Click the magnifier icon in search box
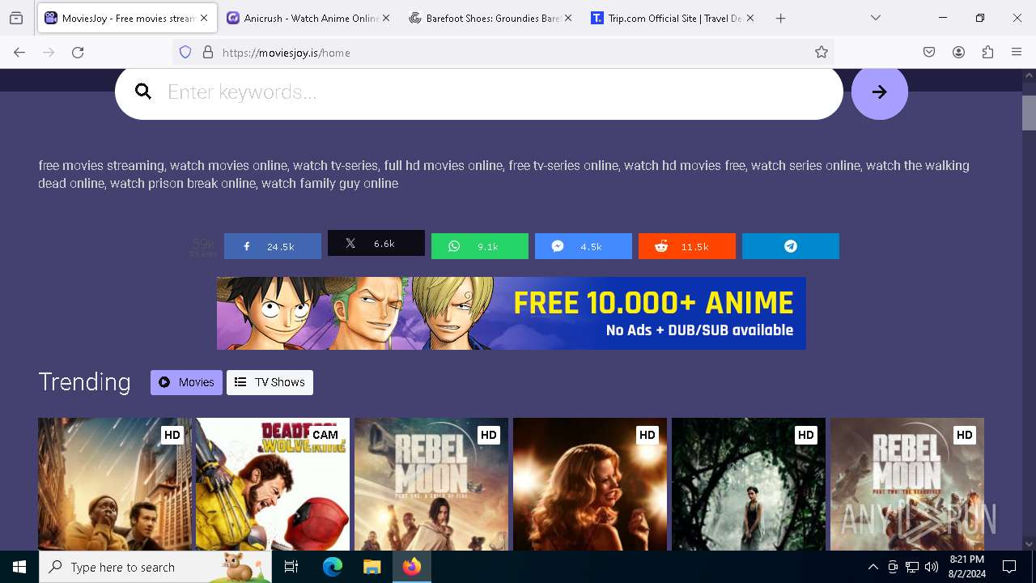 (x=143, y=91)
